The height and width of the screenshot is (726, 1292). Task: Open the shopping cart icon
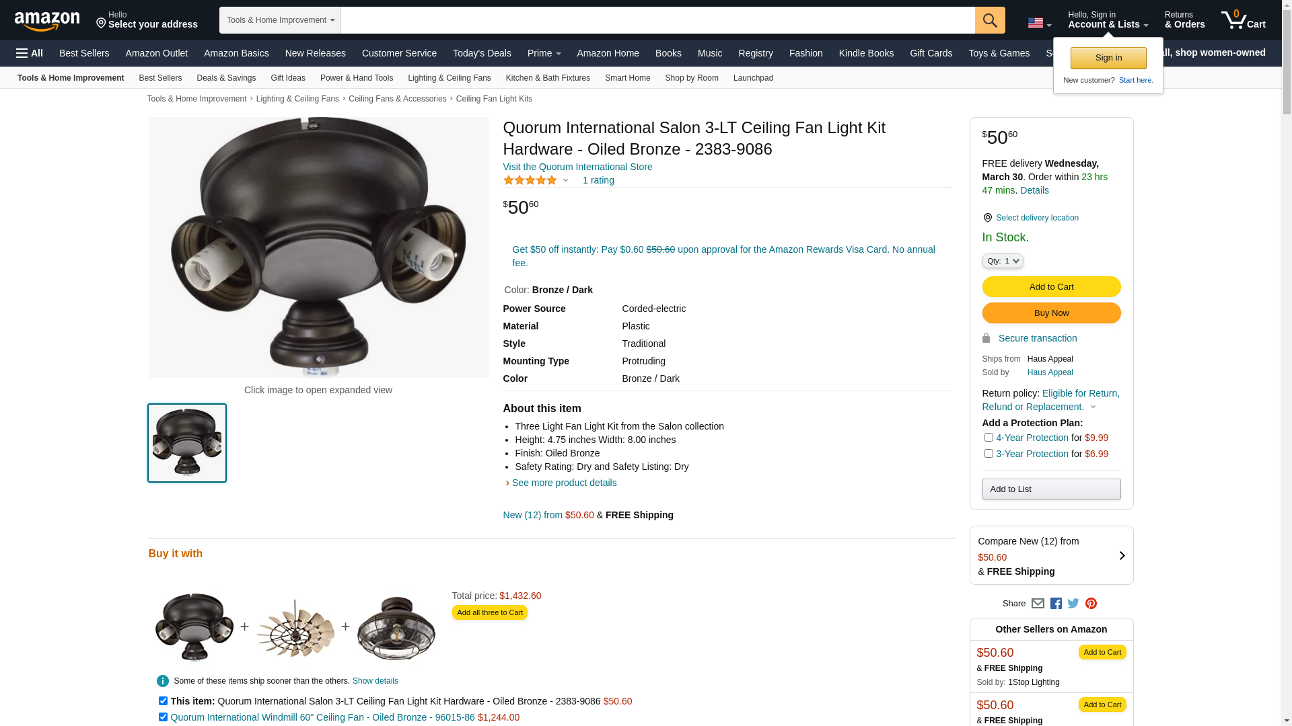point(1244,19)
